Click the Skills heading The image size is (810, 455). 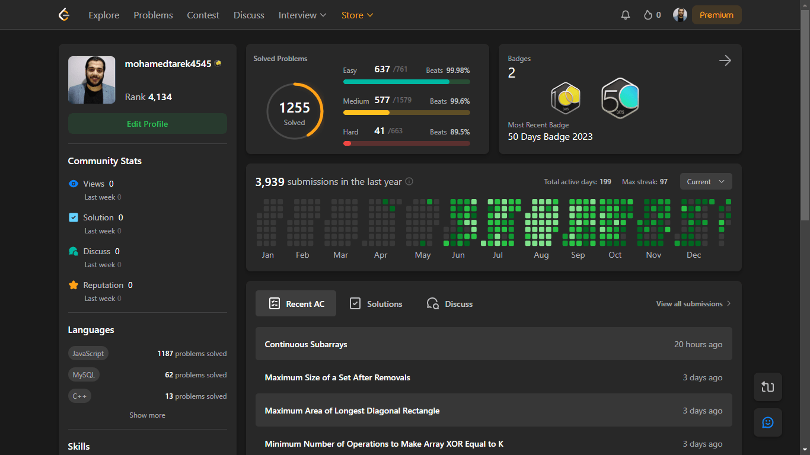tap(79, 447)
